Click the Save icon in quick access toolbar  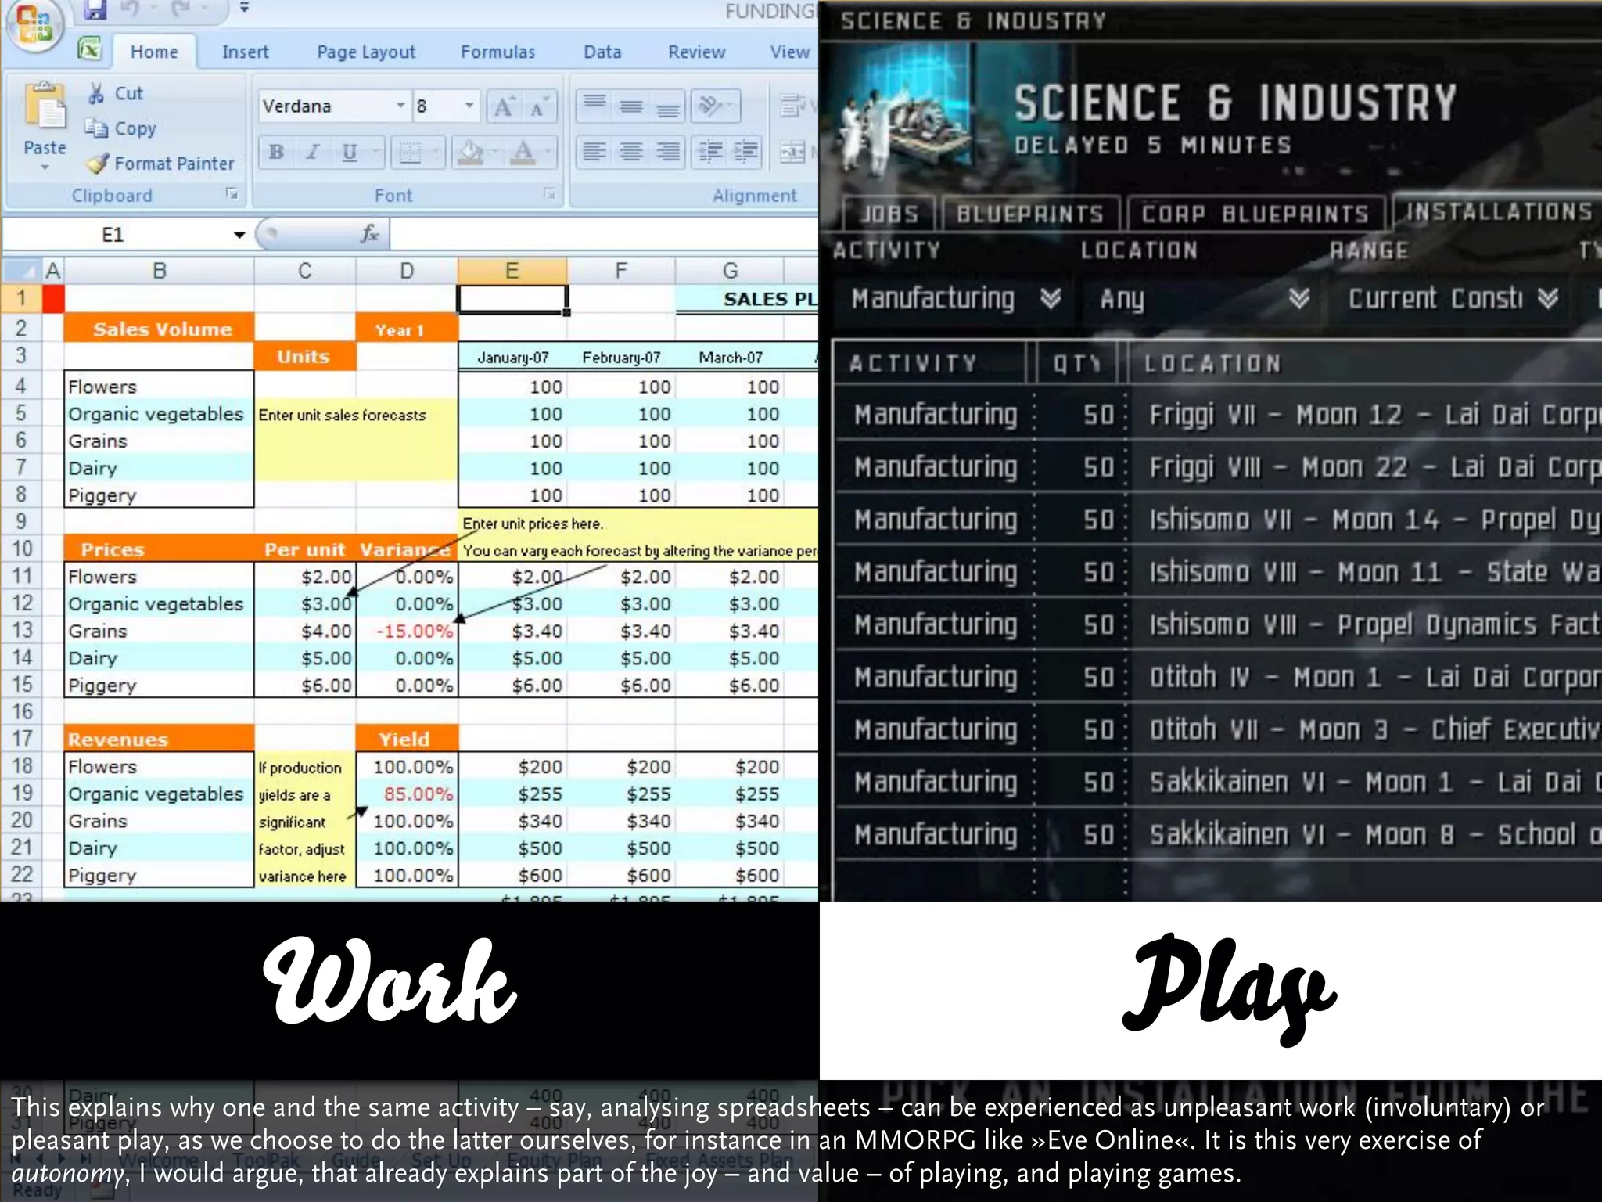[x=95, y=9]
